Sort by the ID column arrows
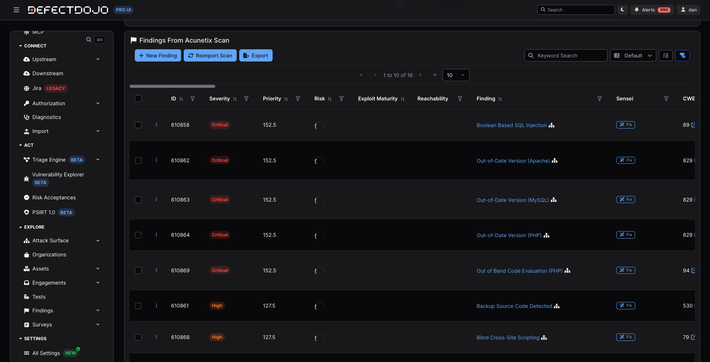 click(x=181, y=99)
